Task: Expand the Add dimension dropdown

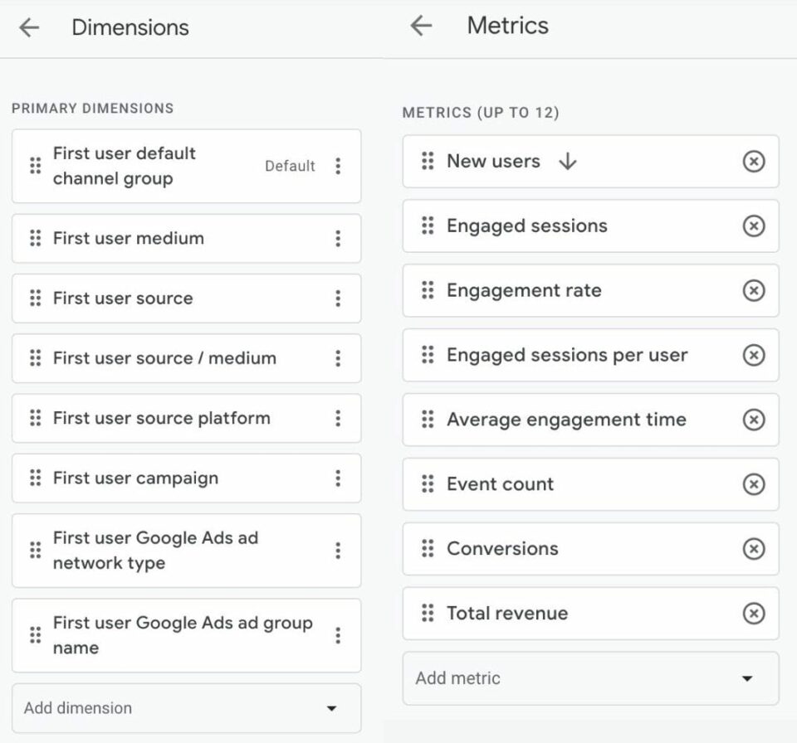Action: pyautogui.click(x=187, y=708)
